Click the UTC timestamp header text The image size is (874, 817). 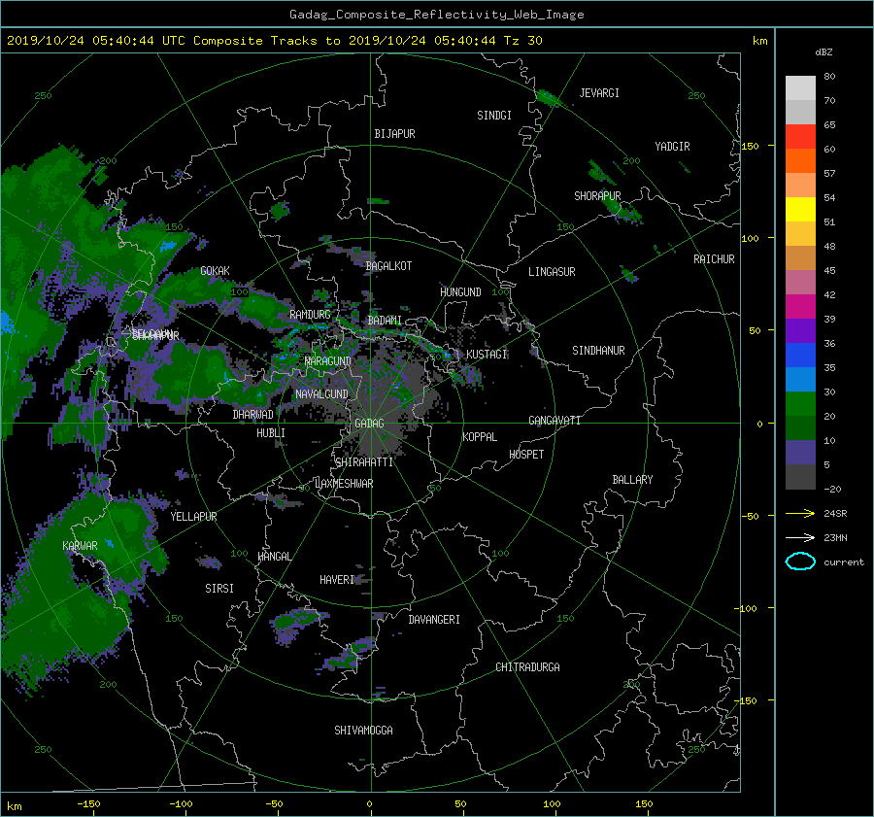pos(274,41)
